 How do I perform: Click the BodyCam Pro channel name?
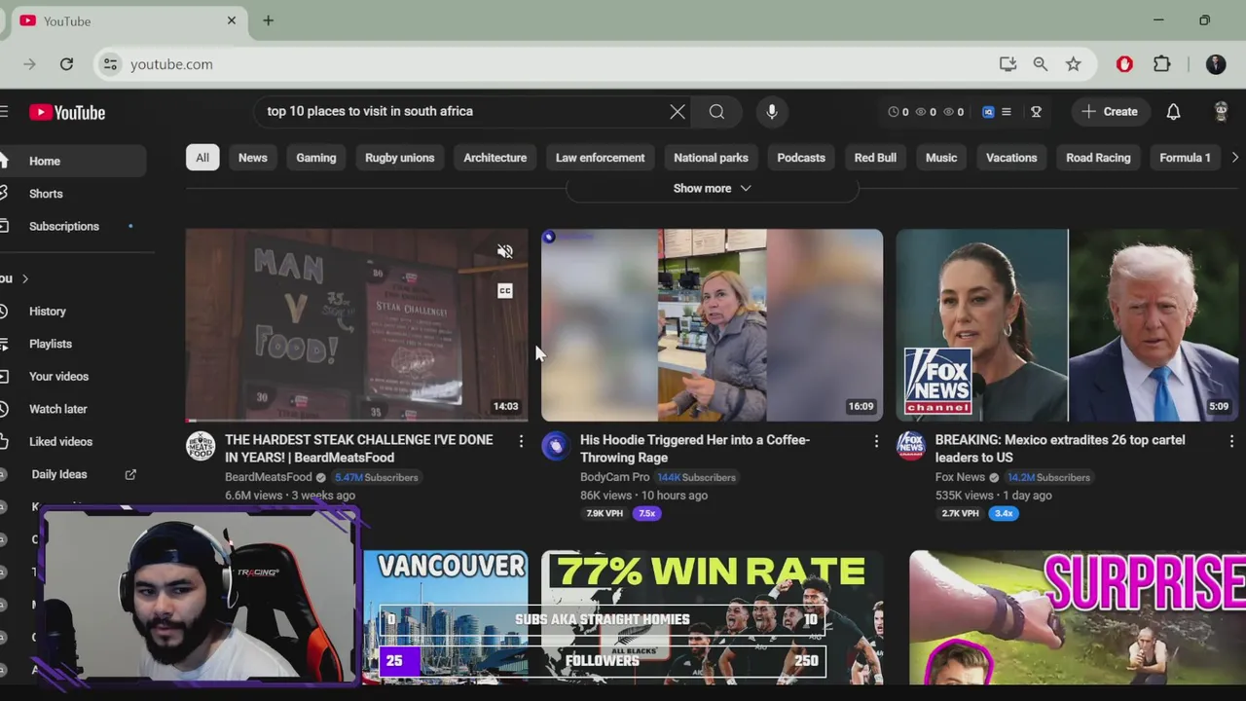pyautogui.click(x=614, y=477)
